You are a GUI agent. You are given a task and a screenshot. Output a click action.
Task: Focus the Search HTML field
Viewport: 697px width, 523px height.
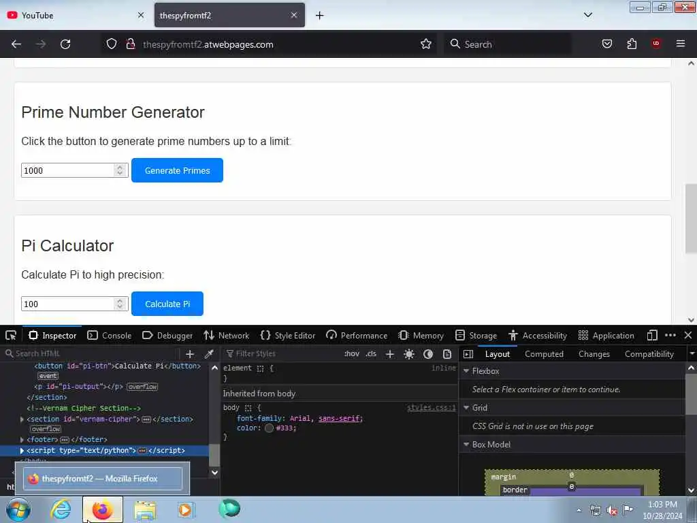(x=91, y=354)
